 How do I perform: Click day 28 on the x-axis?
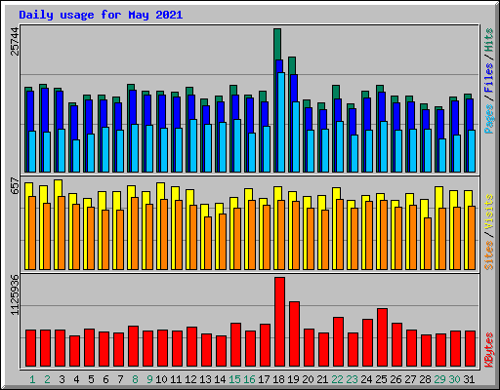(425, 379)
